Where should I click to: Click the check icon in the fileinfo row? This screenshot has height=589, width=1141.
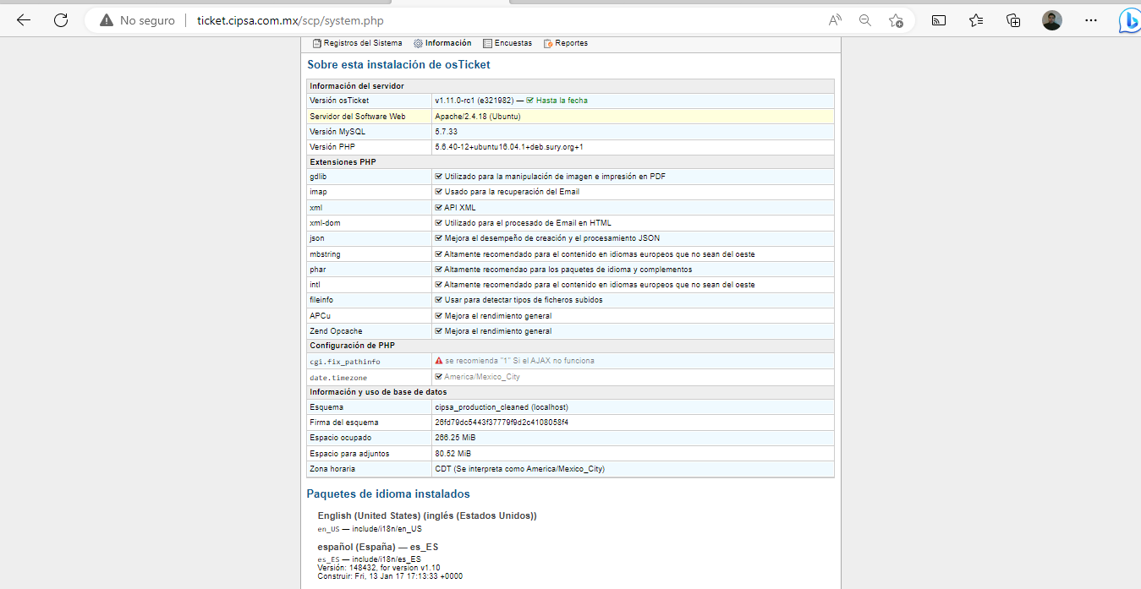tap(439, 300)
